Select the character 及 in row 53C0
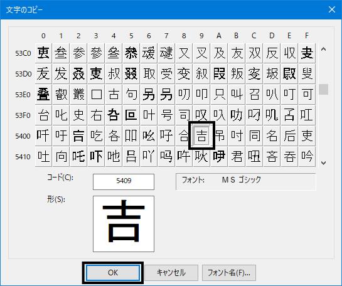342x286 pixels. (x=219, y=53)
